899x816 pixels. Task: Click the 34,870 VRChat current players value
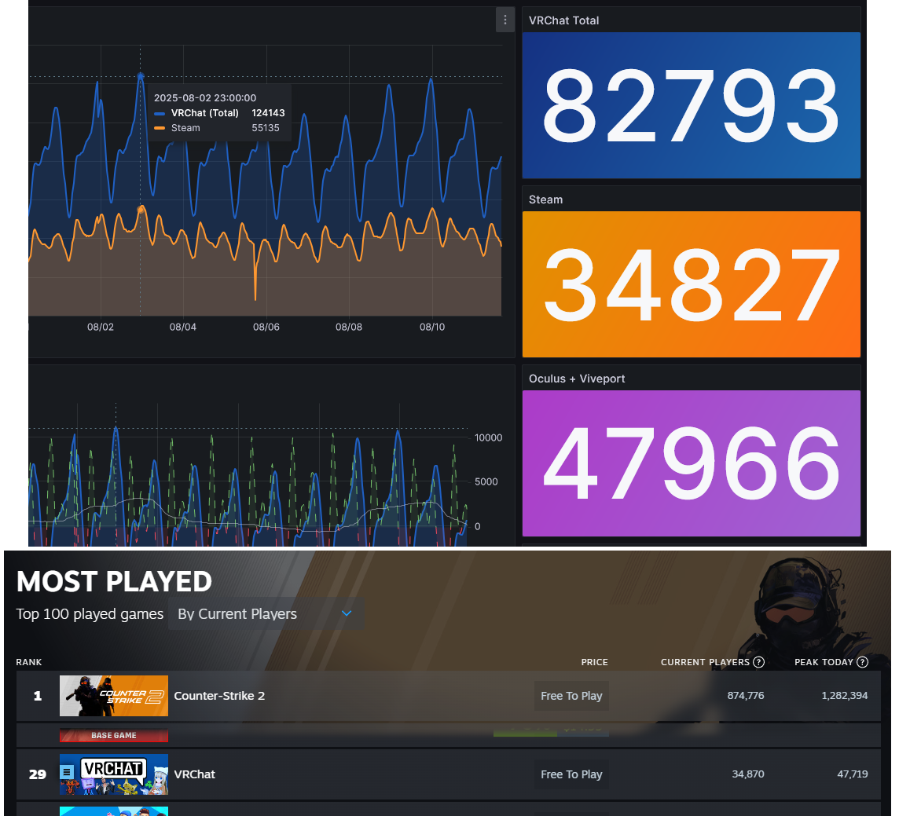(x=748, y=774)
